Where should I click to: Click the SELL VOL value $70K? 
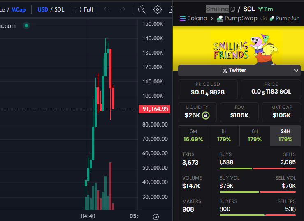289,186
